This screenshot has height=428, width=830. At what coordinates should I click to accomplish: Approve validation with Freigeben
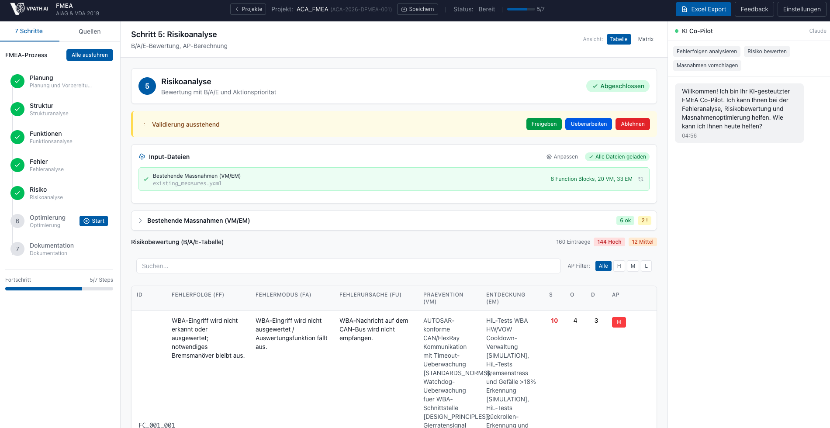point(544,124)
